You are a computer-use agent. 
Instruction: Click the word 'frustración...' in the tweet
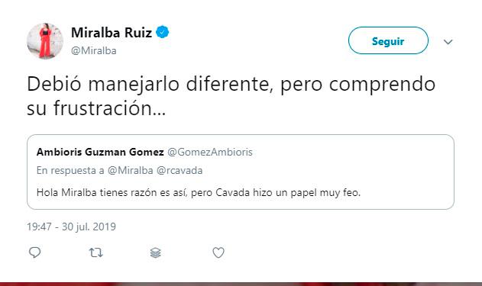(110, 108)
